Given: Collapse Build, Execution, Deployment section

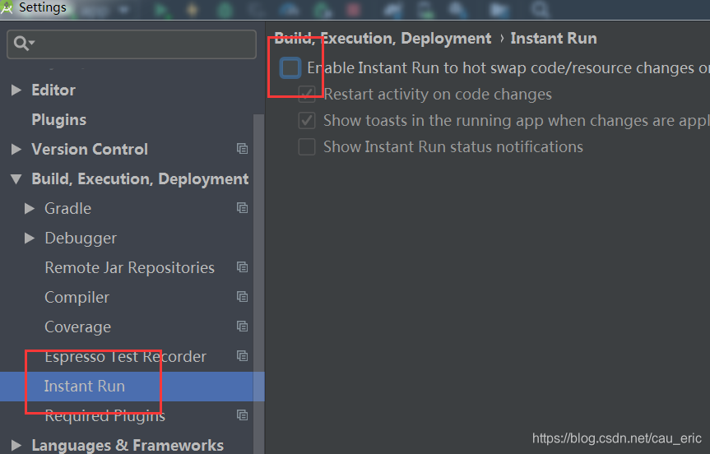Looking at the screenshot, I should click(16, 179).
